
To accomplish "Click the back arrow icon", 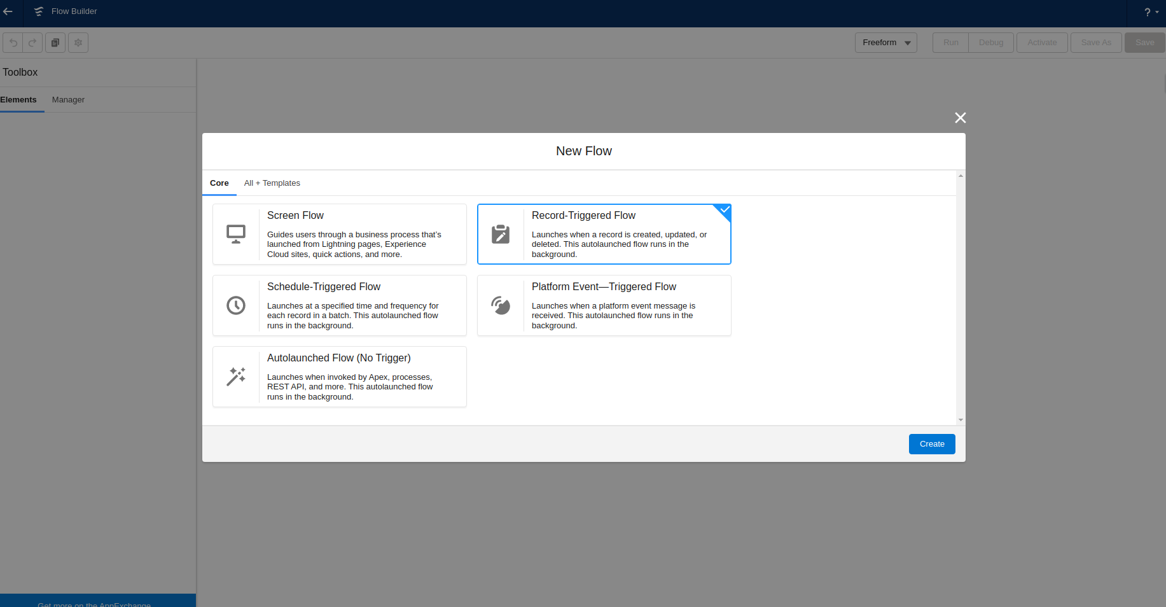I will pyautogui.click(x=8, y=11).
